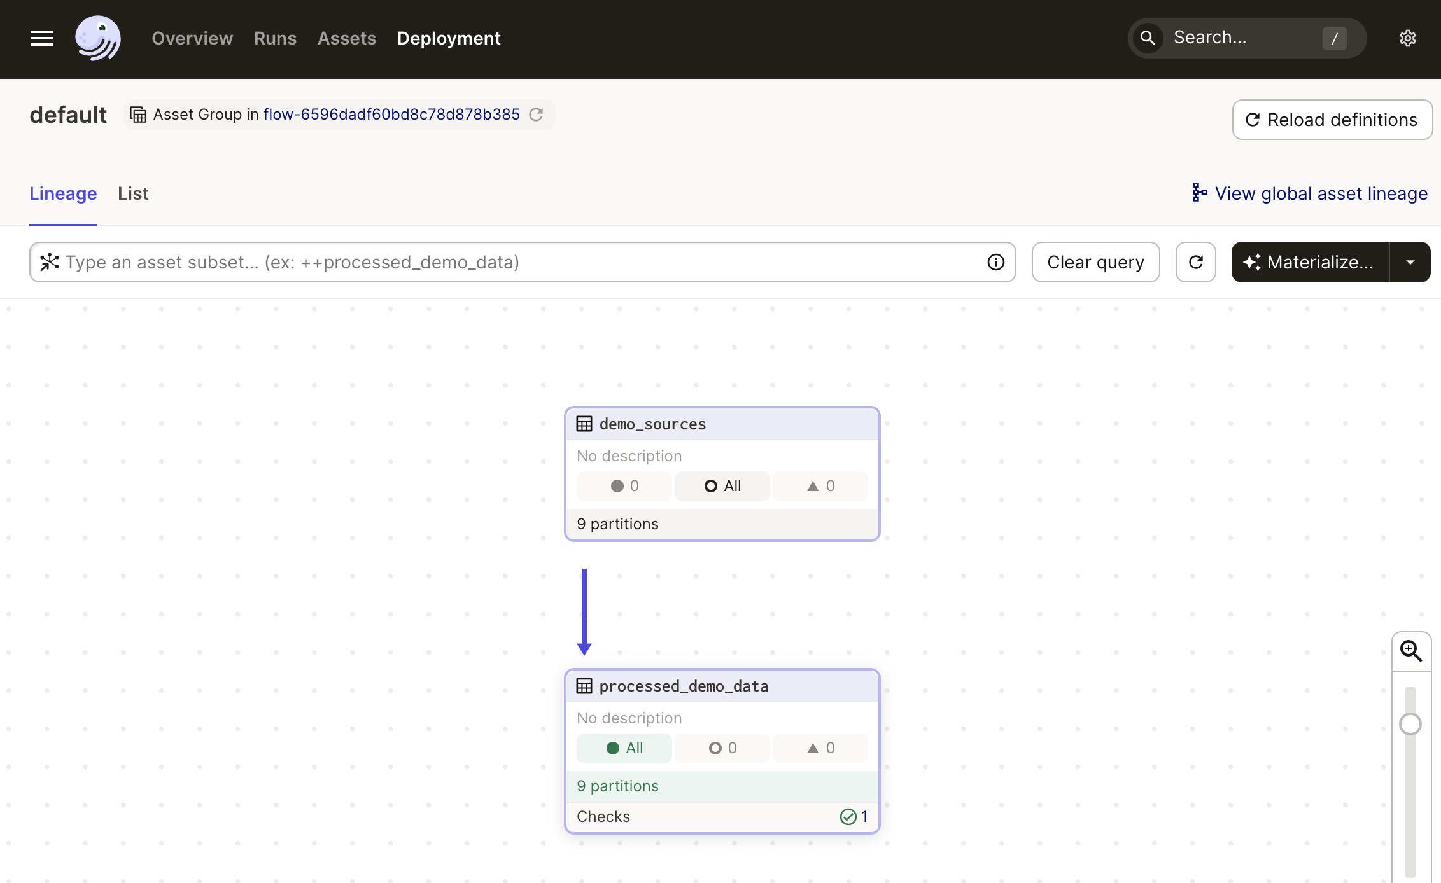Click the Dagster octopus logo
The image size is (1441, 883).
tap(99, 38)
